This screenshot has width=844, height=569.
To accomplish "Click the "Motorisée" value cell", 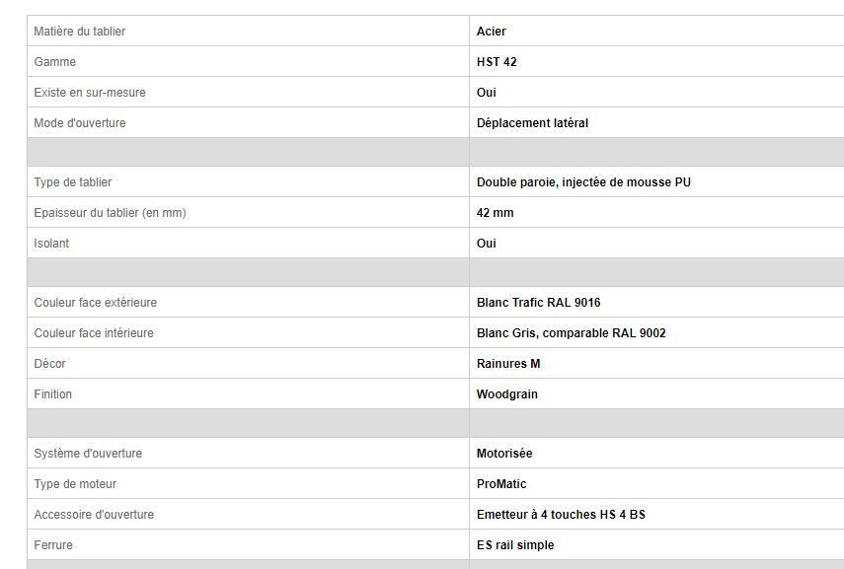I will (x=504, y=454).
